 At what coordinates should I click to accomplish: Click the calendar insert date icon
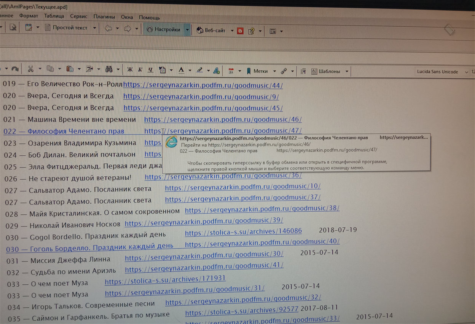coord(231,71)
